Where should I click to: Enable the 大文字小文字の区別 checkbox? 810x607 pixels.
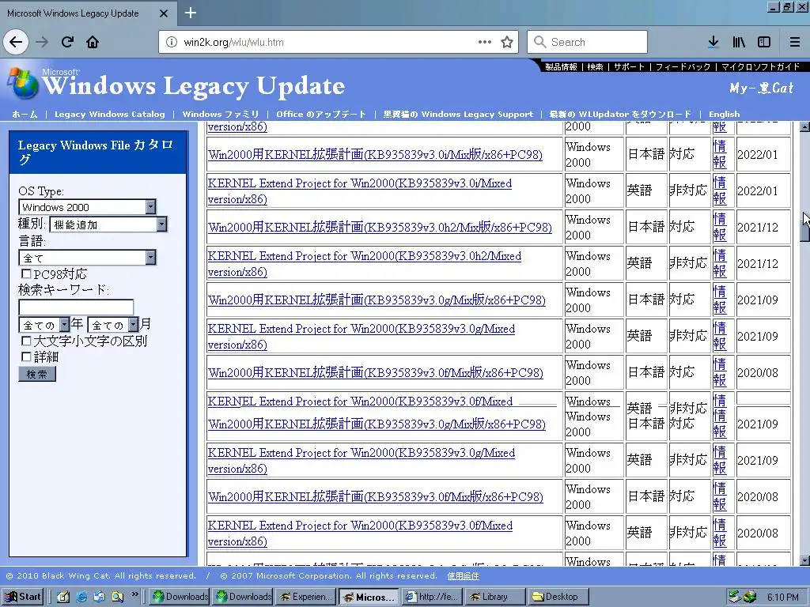click(26, 341)
